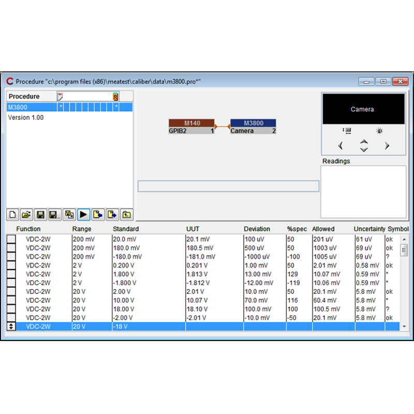
Task: Select the -18 V standard cell
Action: pos(149,327)
